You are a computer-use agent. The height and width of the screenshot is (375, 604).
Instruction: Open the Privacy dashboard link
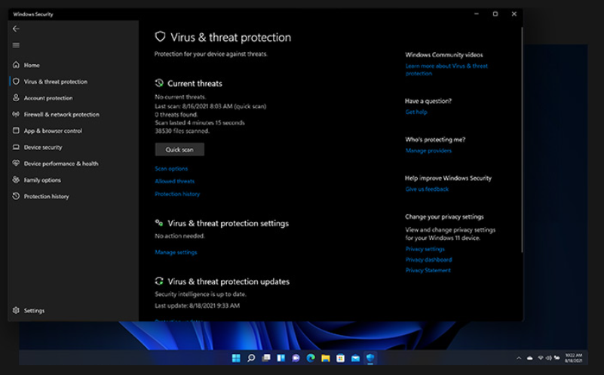(x=428, y=260)
